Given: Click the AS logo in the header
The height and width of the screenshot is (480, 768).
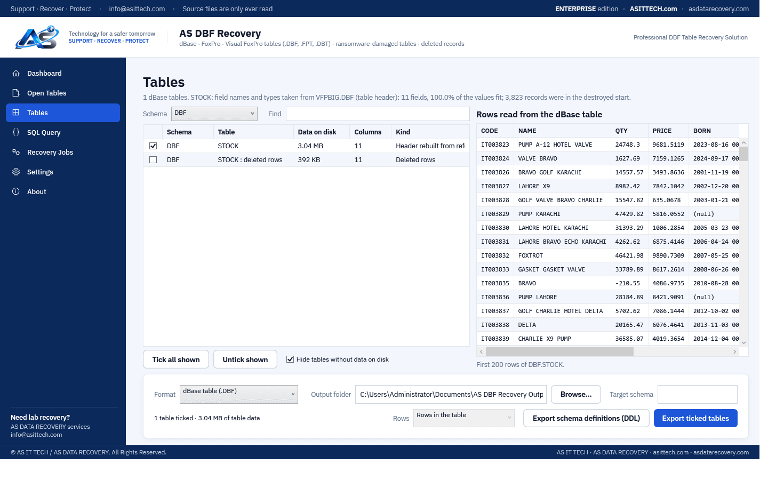Looking at the screenshot, I should (x=37, y=37).
